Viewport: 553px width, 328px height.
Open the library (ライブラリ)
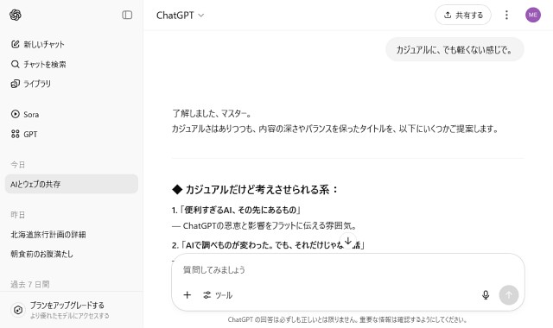[x=31, y=84]
